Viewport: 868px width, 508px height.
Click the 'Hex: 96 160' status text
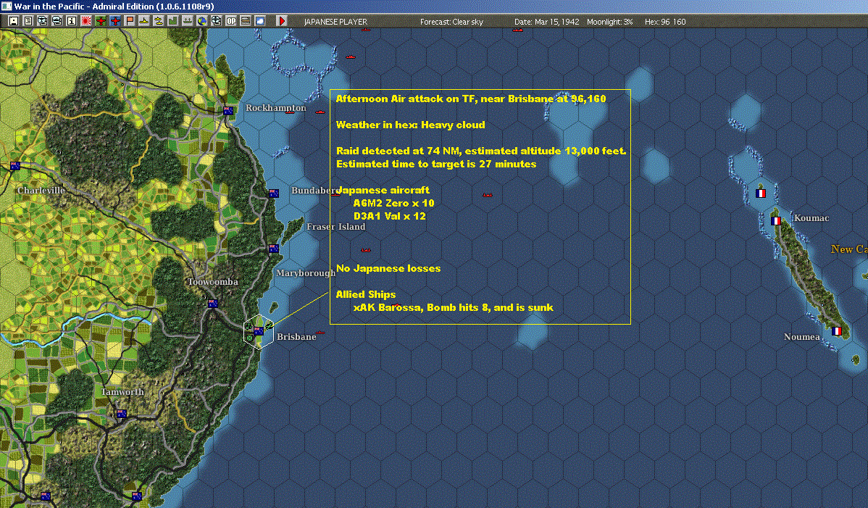click(665, 22)
